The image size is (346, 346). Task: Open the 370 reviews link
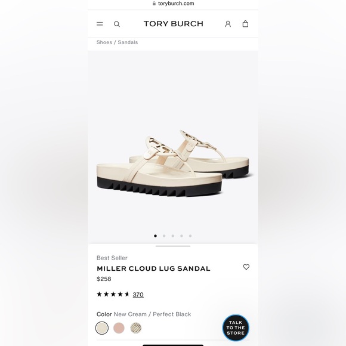click(138, 294)
